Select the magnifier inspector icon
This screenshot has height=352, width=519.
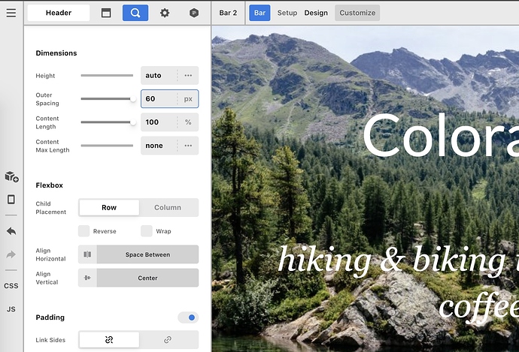[x=135, y=13]
